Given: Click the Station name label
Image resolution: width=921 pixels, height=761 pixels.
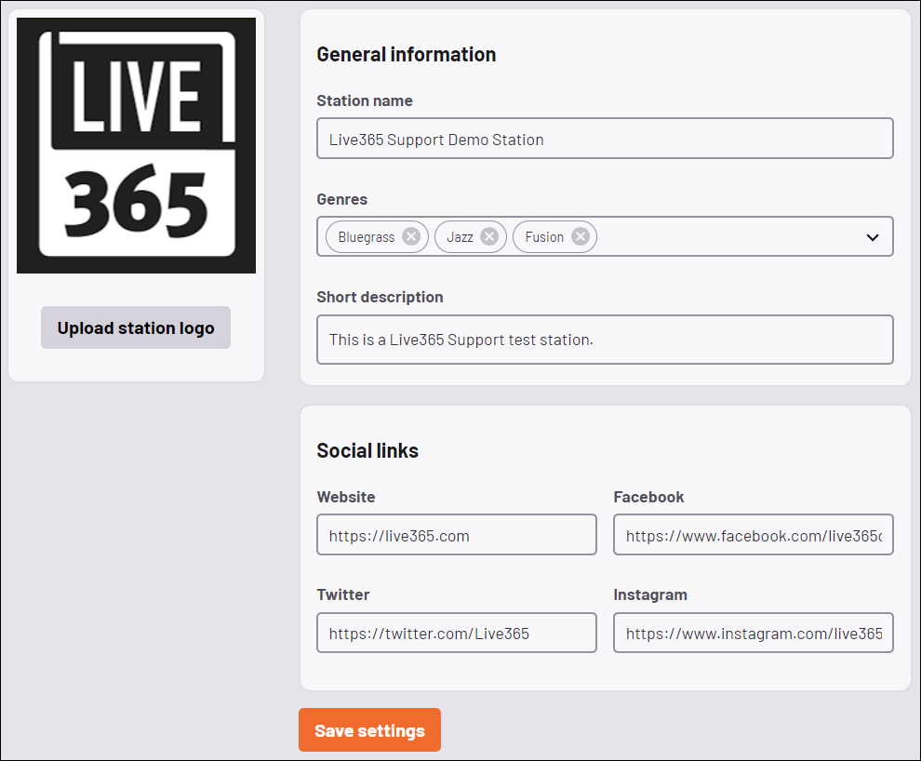Looking at the screenshot, I should click(364, 101).
